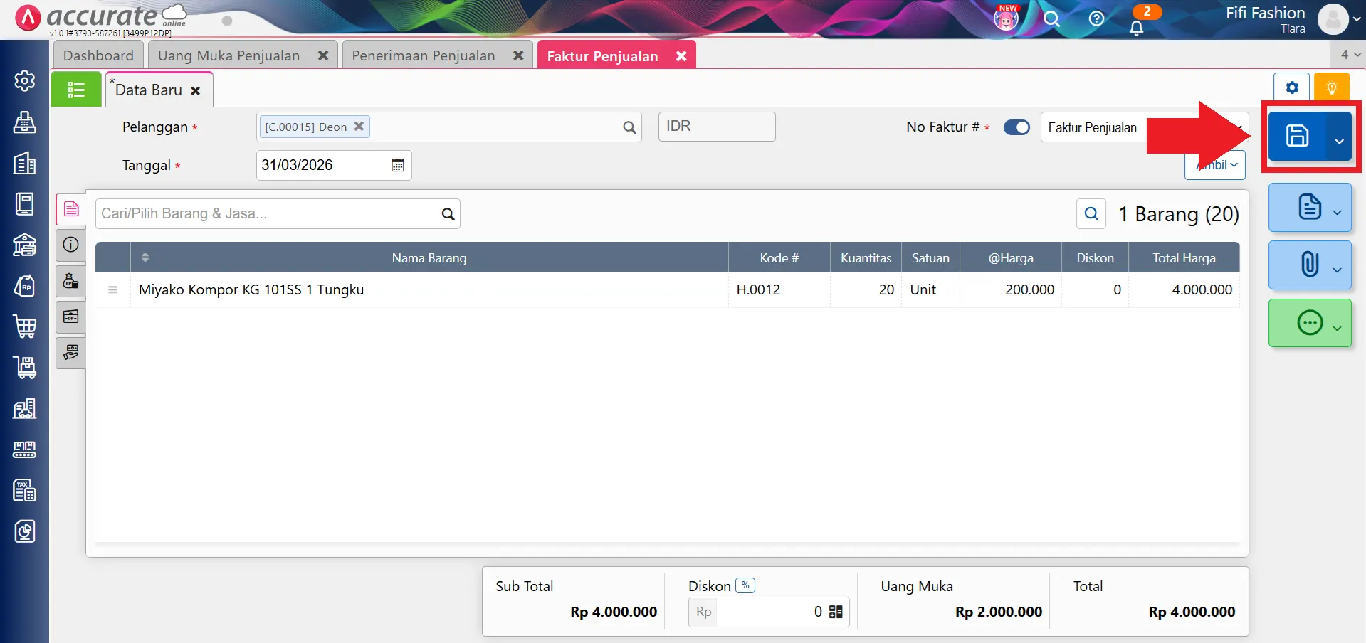Sort by the Nama Barang column header

click(429, 257)
